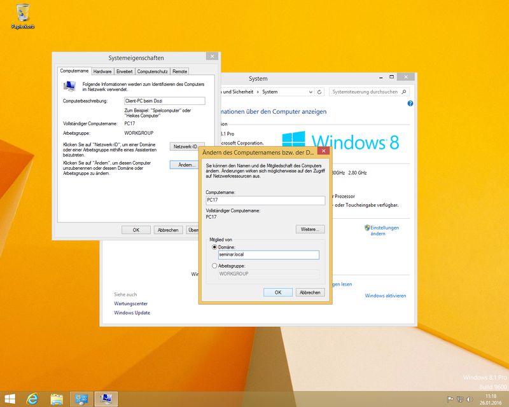
Task: Click the search magnifier in Systemsteuerung field
Action: tap(403, 92)
